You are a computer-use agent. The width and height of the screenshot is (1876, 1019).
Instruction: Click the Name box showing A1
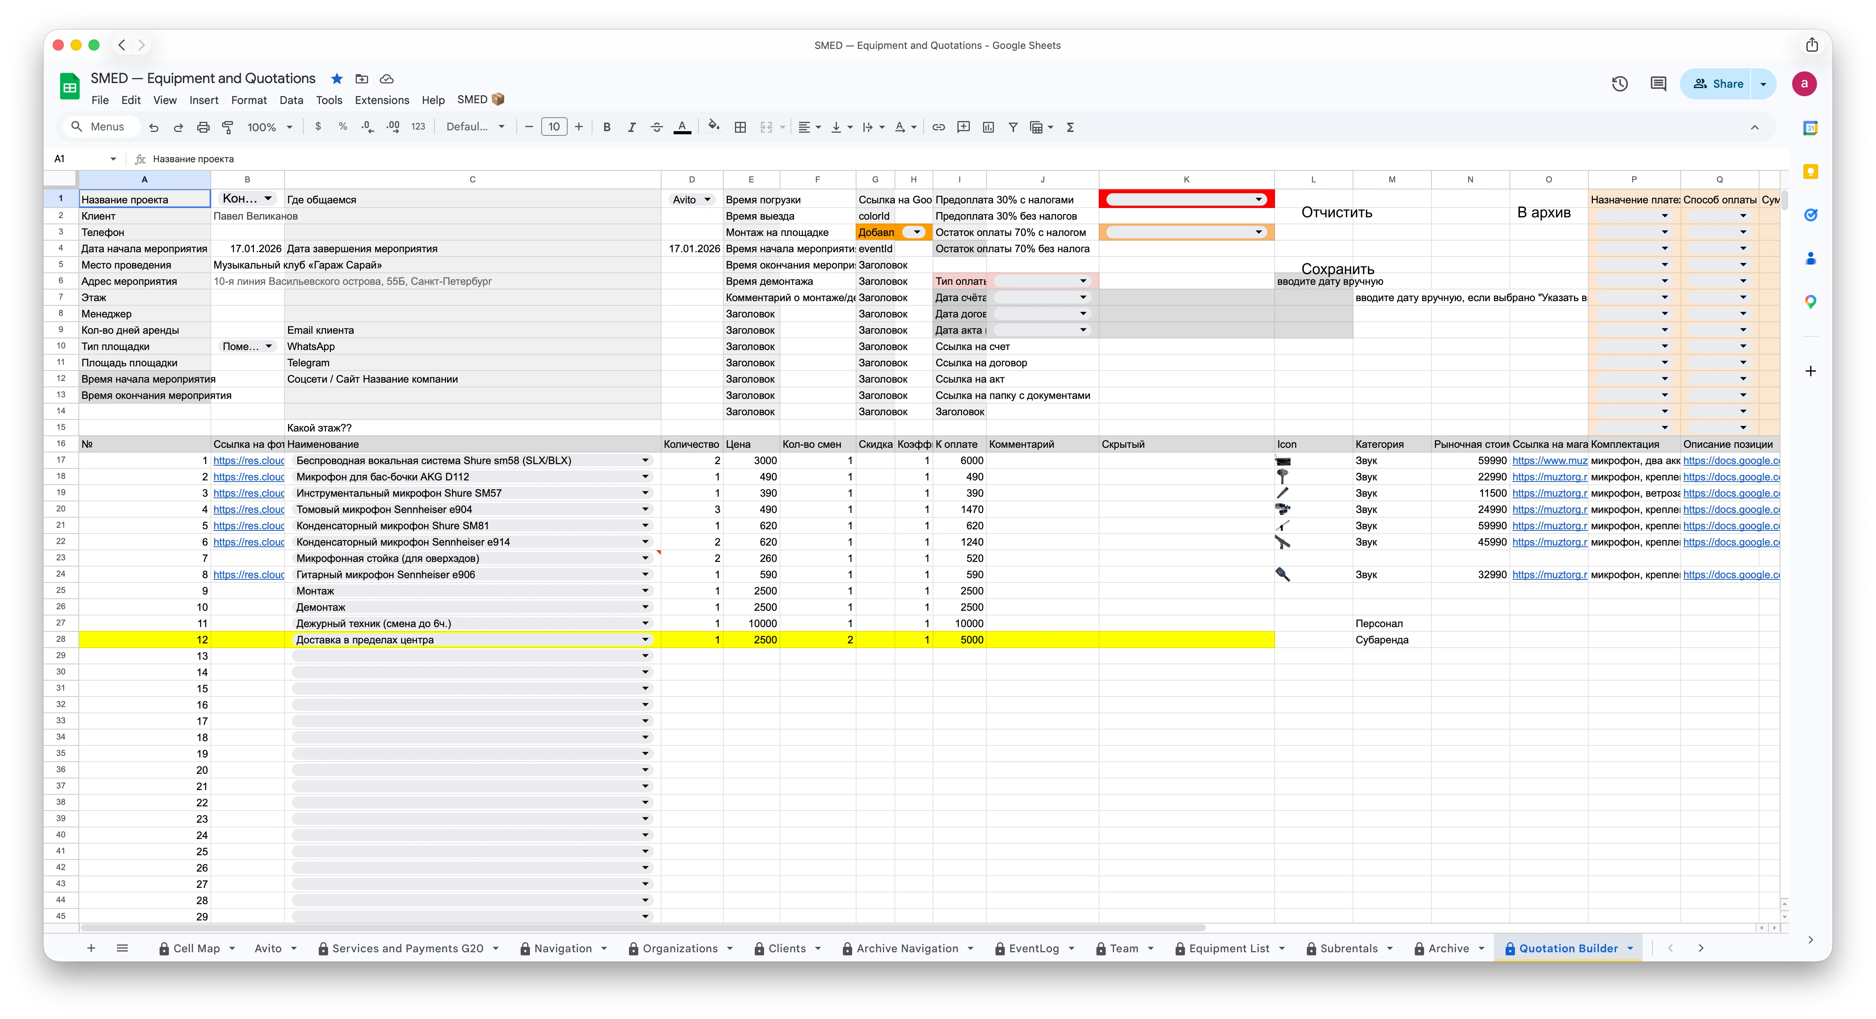point(84,159)
